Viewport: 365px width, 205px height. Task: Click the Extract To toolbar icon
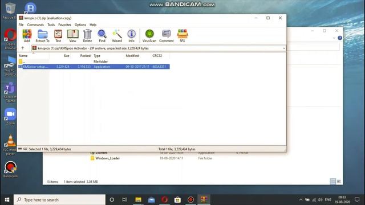[42, 36]
